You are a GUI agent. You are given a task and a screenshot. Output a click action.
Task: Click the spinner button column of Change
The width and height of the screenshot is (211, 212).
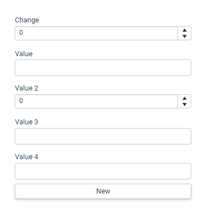(184, 33)
